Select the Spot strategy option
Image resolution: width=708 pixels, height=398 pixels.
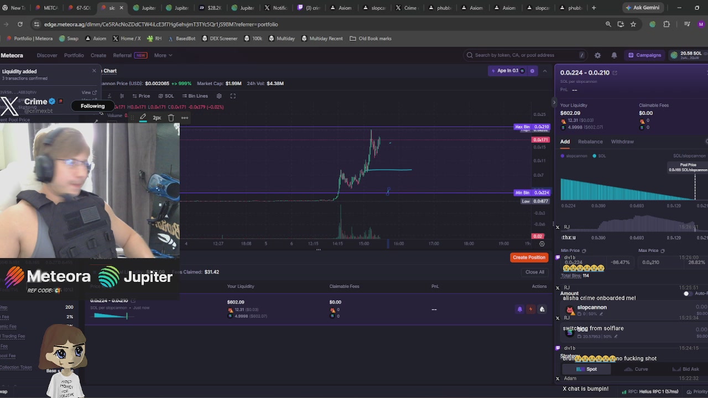(x=587, y=369)
